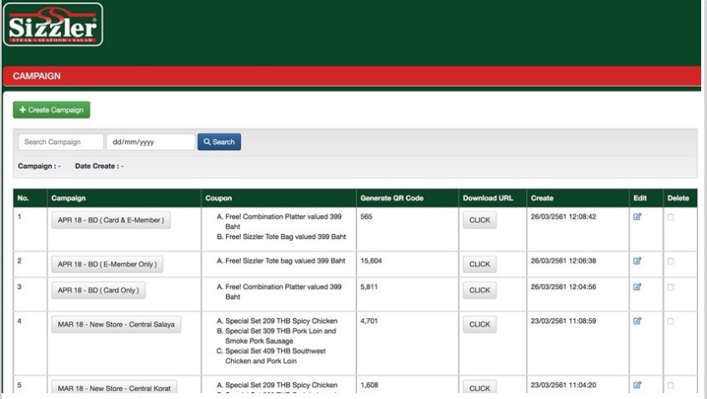Open MAR 18 - New Store - Central Korat
The image size is (707, 399).
[114, 387]
